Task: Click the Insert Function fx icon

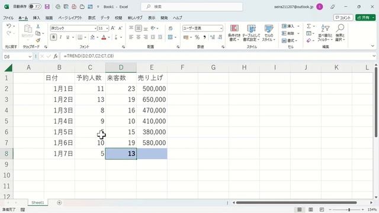Action: pos(56,56)
